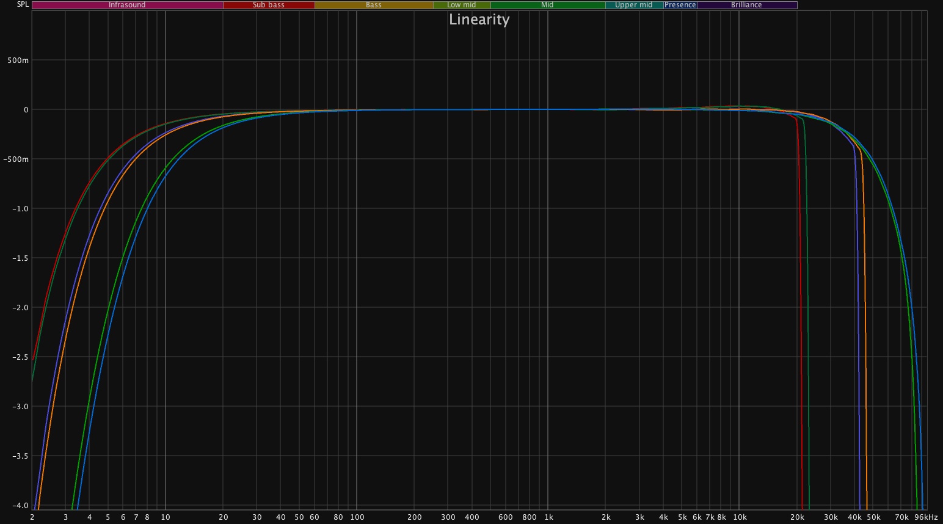
Task: Click the 70k frequency axis label
Action: 902,517
